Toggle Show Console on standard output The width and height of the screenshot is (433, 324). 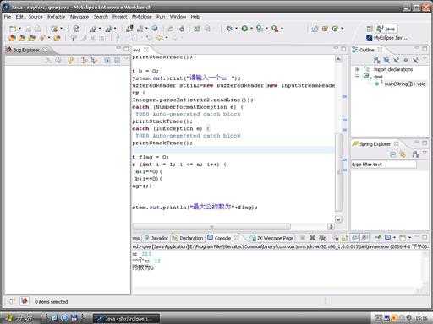point(355,238)
